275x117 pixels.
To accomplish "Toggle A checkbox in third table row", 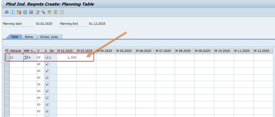I will click(47, 71).
